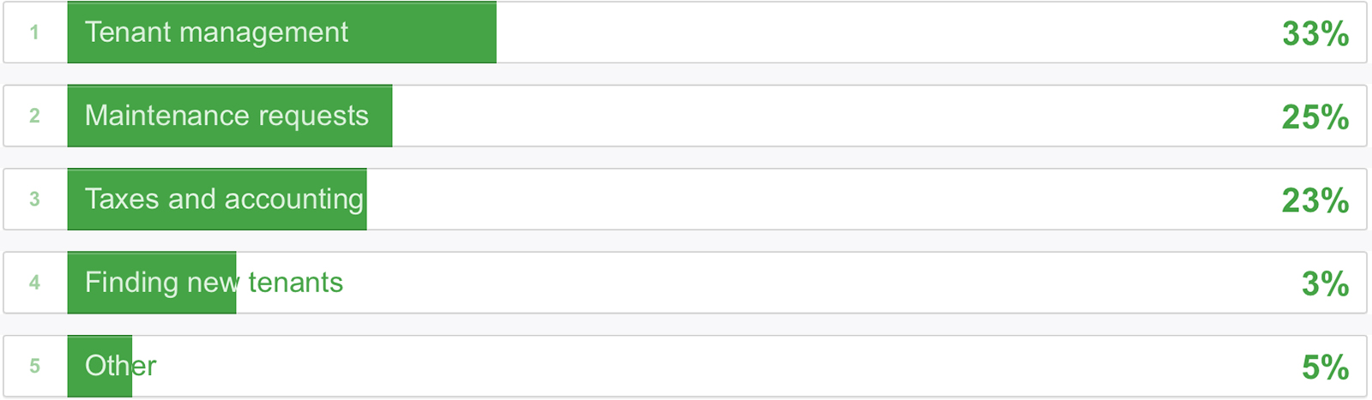Select the 23% percentage value
The width and height of the screenshot is (1372, 400).
[1315, 200]
